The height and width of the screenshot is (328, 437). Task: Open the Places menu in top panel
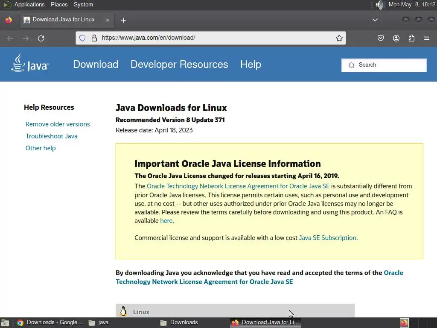[x=59, y=4]
